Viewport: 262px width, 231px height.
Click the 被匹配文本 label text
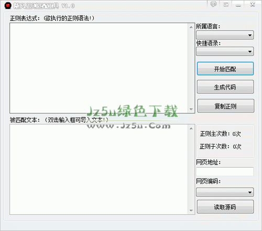(x=59, y=120)
